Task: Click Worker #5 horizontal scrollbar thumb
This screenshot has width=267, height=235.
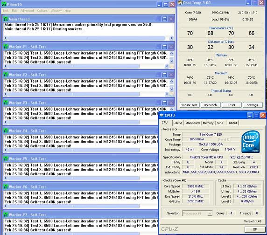Action: tap(74, 178)
